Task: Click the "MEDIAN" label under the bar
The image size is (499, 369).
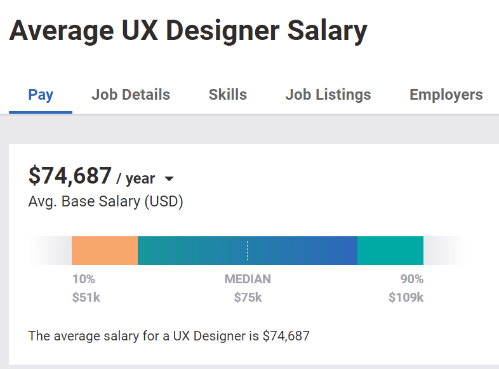Action: [248, 279]
